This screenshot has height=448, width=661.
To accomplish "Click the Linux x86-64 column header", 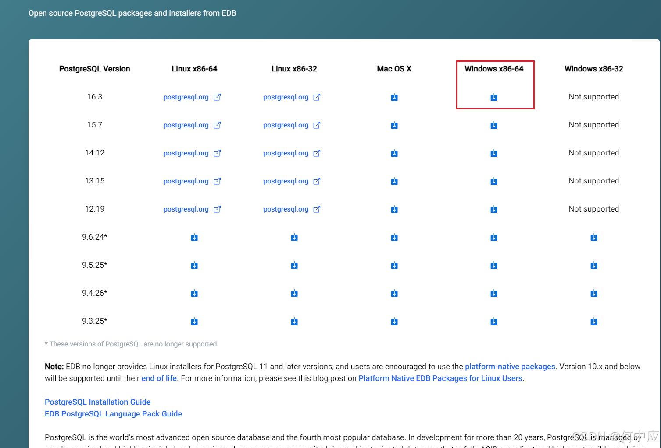I will click(x=194, y=69).
